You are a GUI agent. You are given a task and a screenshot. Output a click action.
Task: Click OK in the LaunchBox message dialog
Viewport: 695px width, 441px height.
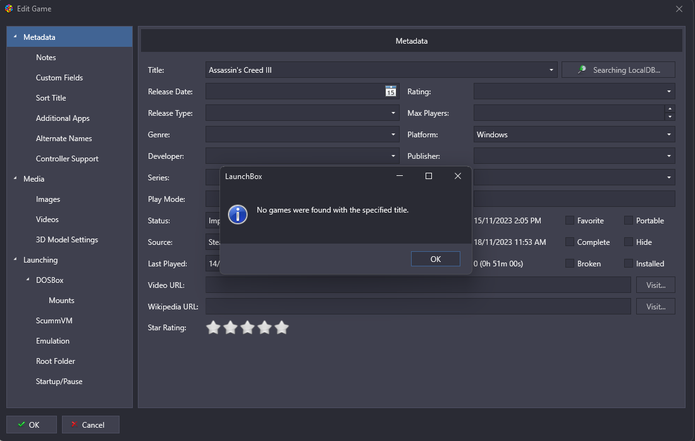click(435, 259)
